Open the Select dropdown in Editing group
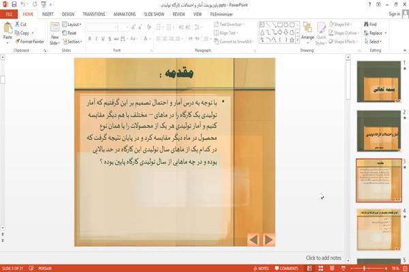 tap(374, 42)
